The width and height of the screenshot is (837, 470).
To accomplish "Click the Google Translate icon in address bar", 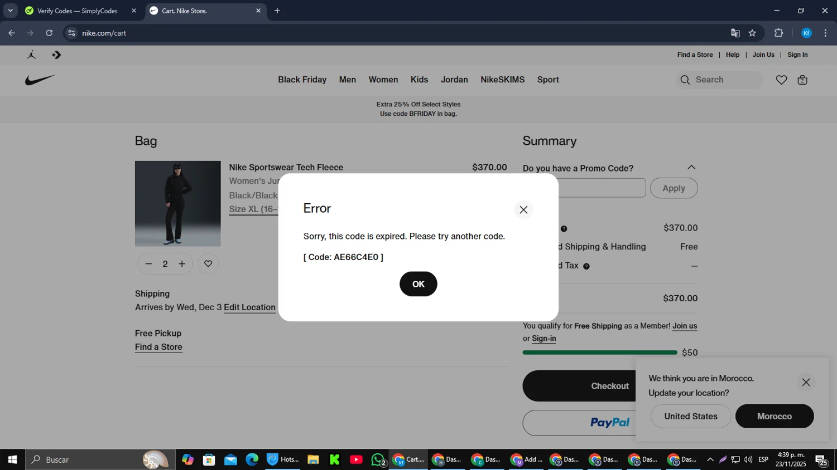I will pyautogui.click(x=735, y=33).
